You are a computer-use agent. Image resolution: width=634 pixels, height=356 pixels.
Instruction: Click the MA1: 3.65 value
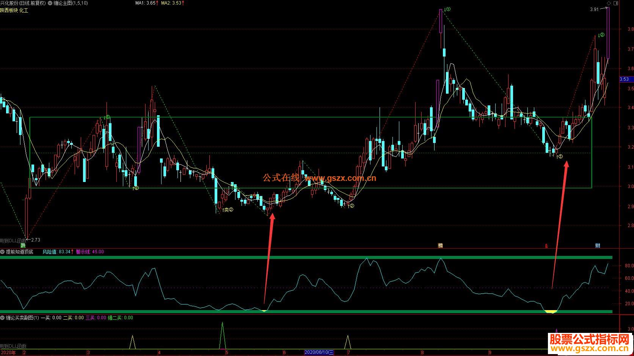coord(145,3)
